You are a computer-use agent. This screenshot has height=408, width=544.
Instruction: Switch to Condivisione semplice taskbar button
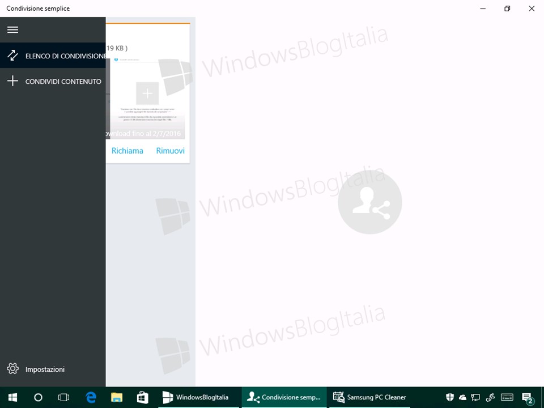(x=284, y=397)
